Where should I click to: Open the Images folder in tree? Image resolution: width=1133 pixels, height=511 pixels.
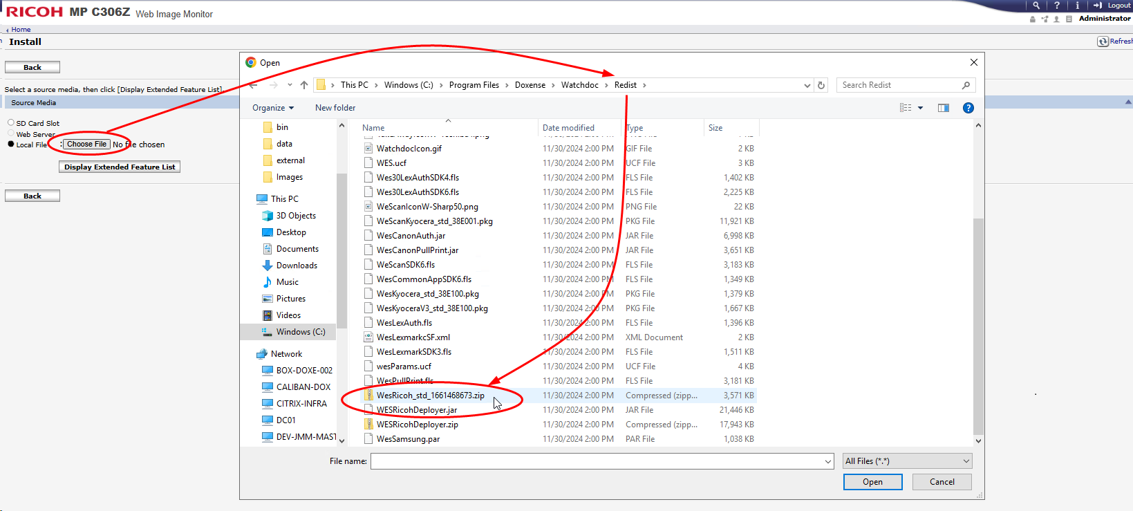coord(283,177)
